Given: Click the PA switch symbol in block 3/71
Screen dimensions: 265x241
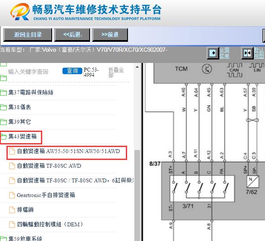Looking at the screenshot, I should (x=226, y=187).
